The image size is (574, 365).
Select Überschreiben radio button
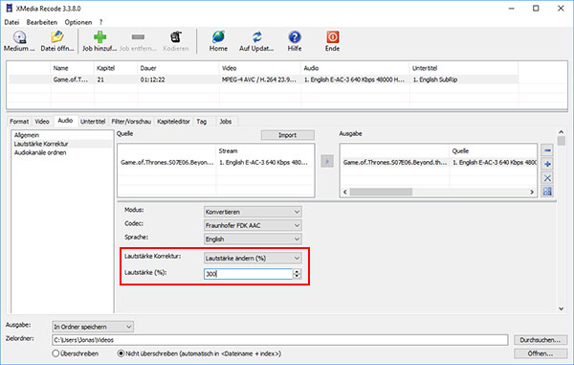point(56,354)
